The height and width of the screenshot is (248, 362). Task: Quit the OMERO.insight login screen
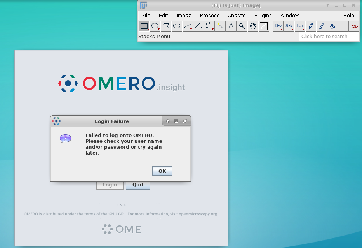[138, 185]
